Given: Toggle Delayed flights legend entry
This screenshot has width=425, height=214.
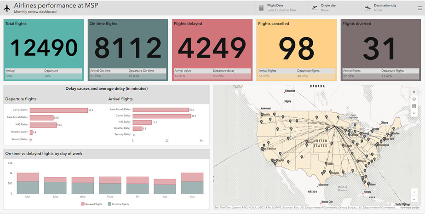Looking at the screenshot, I should click(92, 204).
